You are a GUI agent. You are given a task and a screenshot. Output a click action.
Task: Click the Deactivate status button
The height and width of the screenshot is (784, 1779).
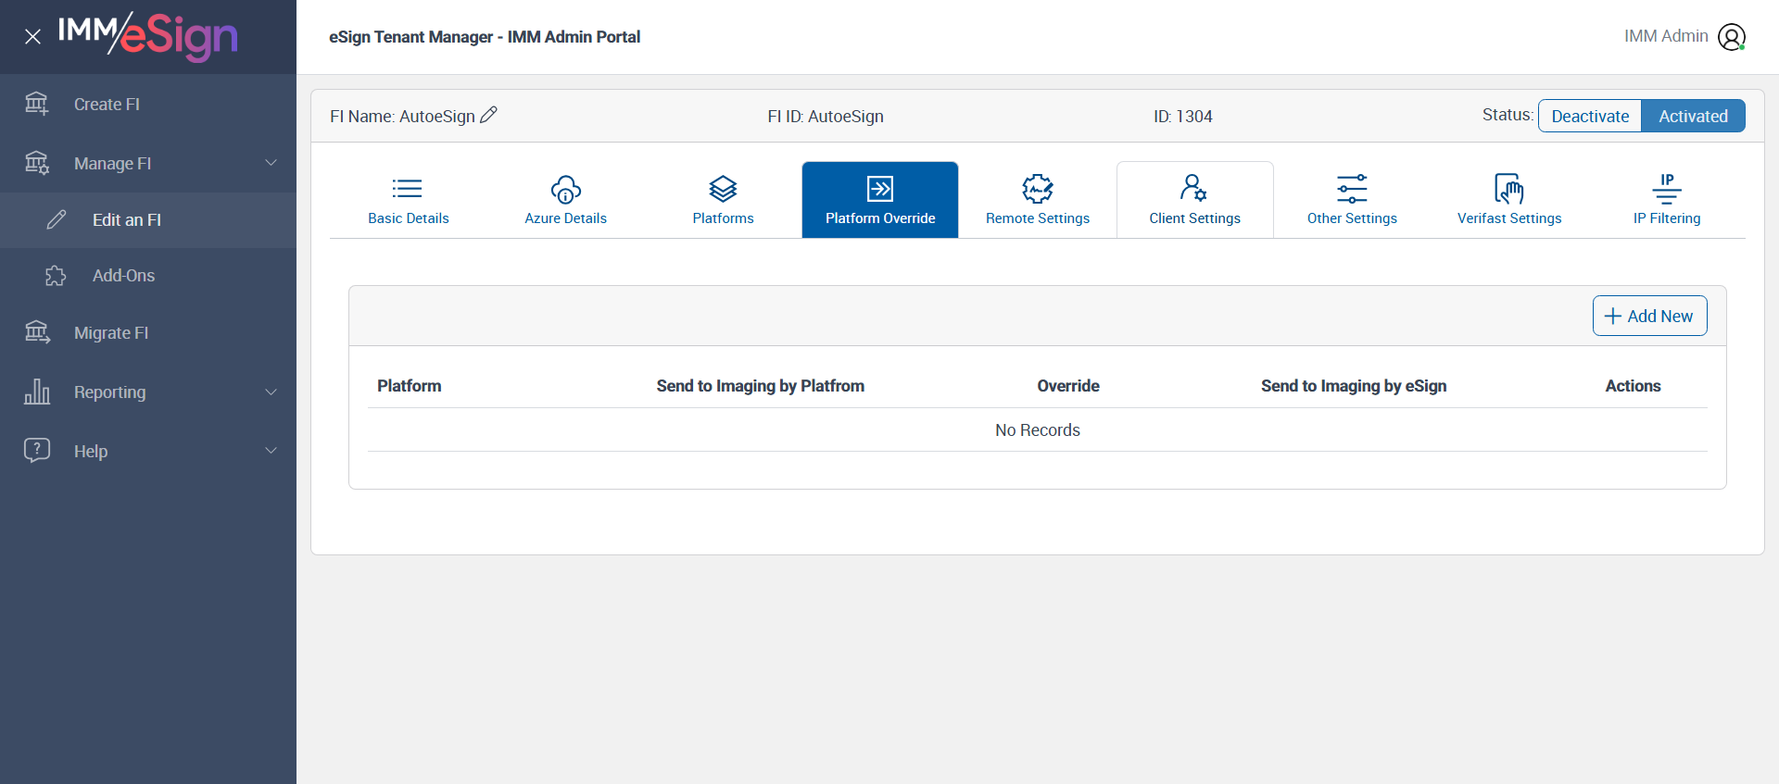coord(1590,116)
